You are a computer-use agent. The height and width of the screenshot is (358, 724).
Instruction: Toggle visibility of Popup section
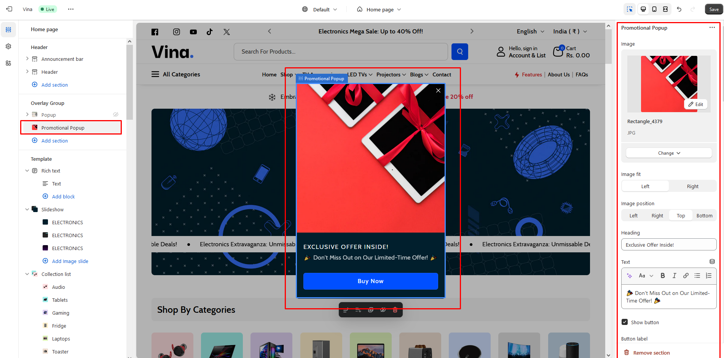(x=116, y=115)
